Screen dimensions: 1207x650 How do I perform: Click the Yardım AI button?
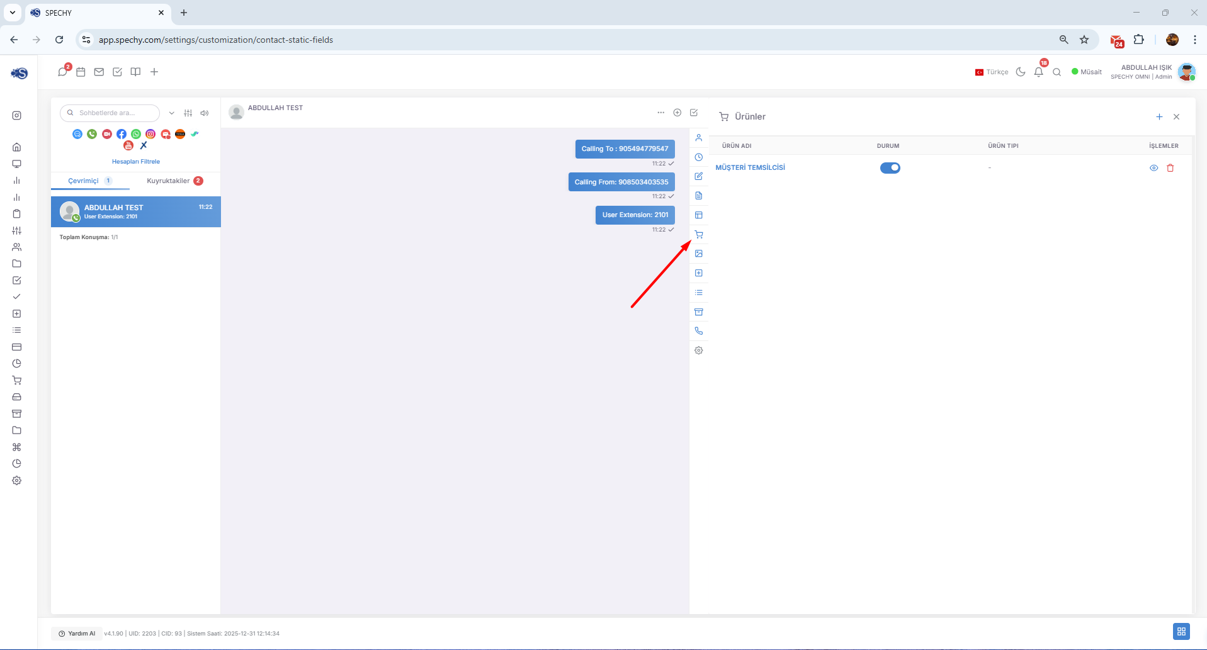[77, 634]
